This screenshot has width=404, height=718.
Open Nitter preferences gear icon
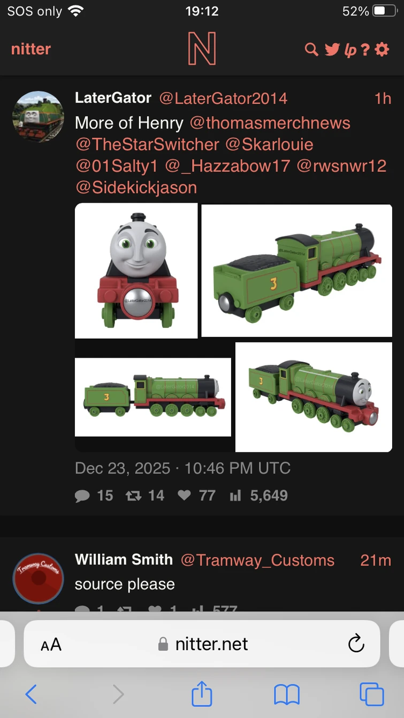pyautogui.click(x=382, y=50)
